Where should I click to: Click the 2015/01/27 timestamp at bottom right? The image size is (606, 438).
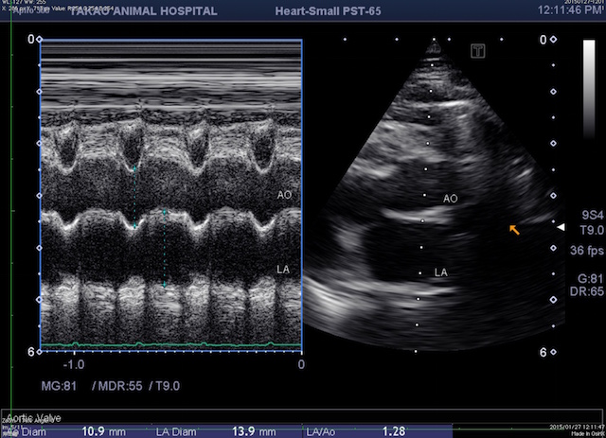(577, 427)
